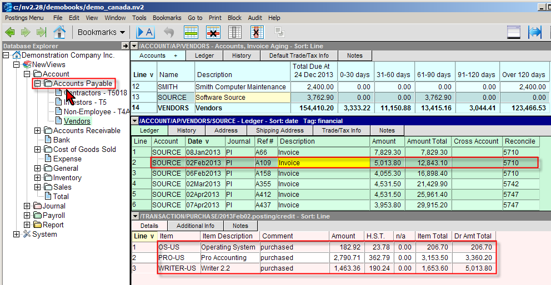Select the Bank account in tree
Image resolution: width=551 pixels, height=285 pixels.
[61, 140]
